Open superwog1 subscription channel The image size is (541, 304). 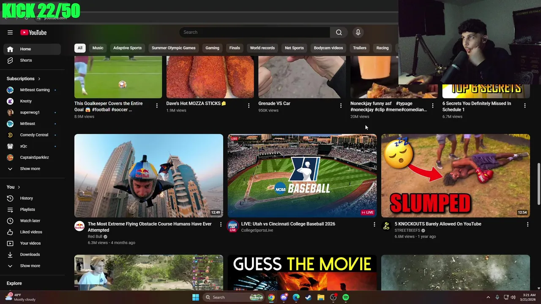click(32, 112)
